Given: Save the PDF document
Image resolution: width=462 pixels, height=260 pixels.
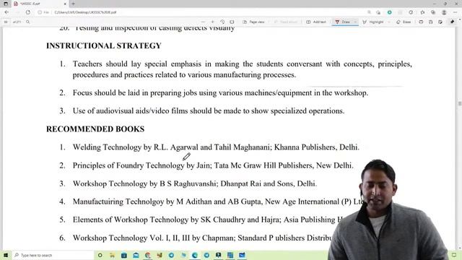Looking at the screenshot, I should tap(430, 22).
